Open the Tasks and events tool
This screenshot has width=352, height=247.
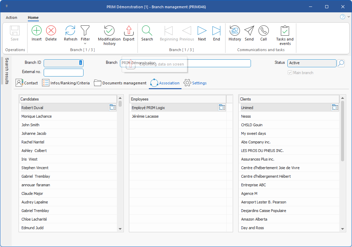click(285, 31)
